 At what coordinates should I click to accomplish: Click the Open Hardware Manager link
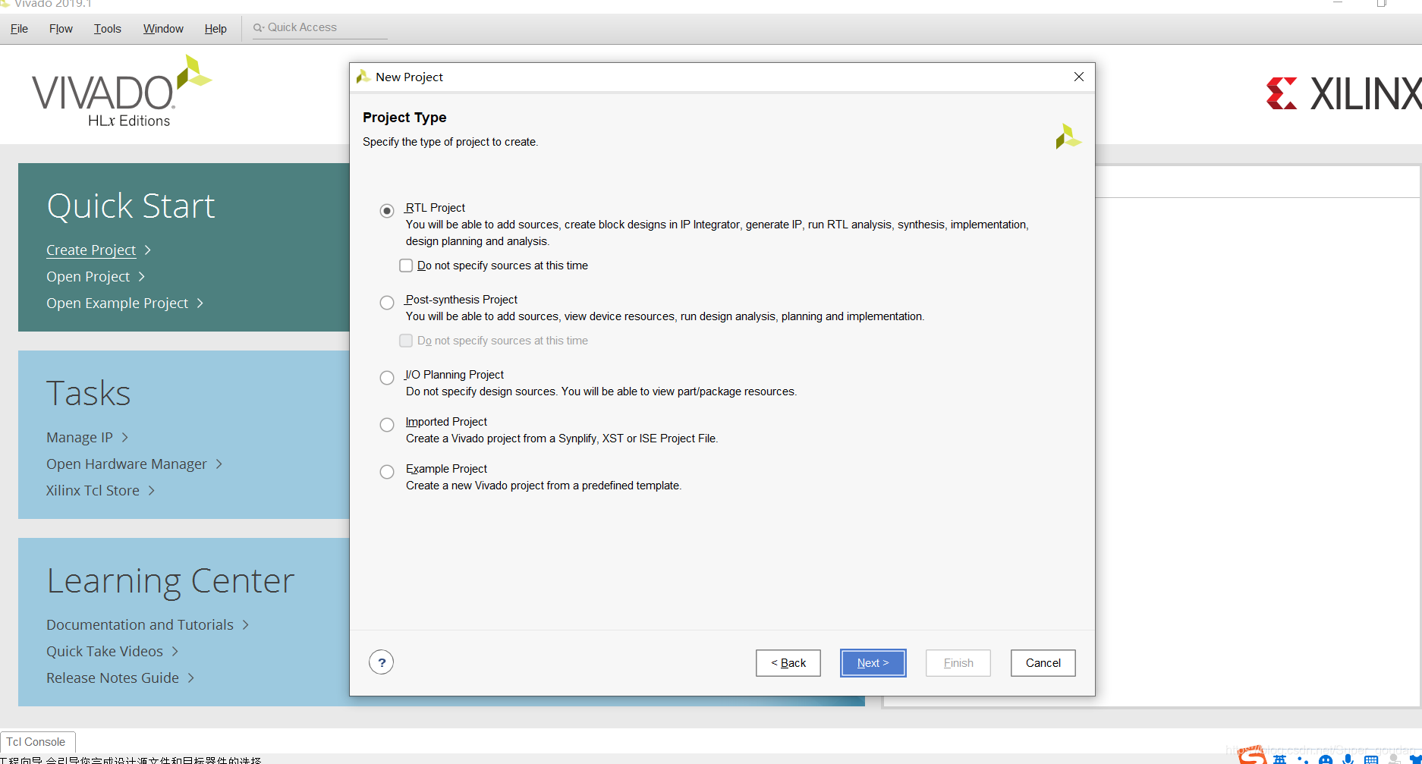click(x=127, y=464)
